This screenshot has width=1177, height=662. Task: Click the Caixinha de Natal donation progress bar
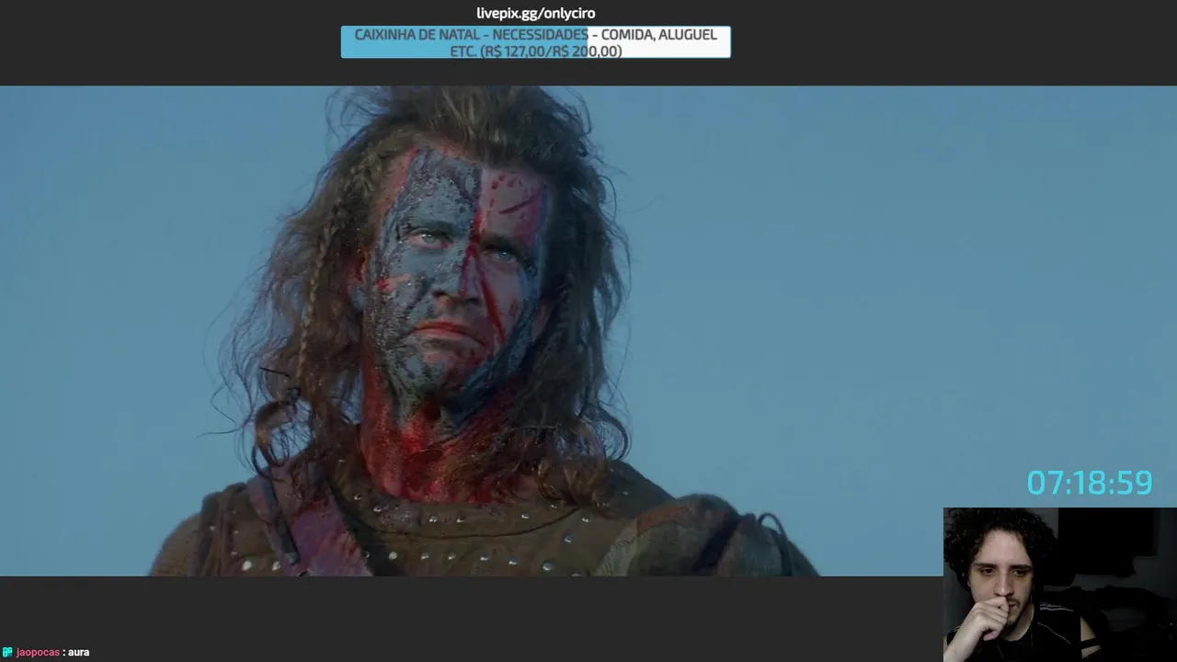click(x=535, y=42)
